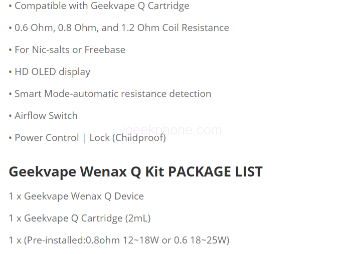Viewport: 337px width, 254px height.
Task: Click the igeekphone.com watermark
Action: (x=172, y=130)
